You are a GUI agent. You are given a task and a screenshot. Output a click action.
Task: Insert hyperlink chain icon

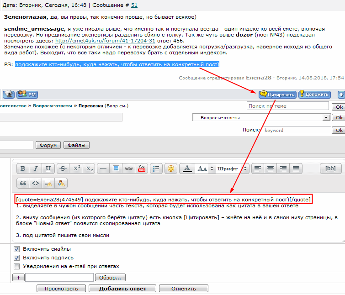(x=129, y=169)
